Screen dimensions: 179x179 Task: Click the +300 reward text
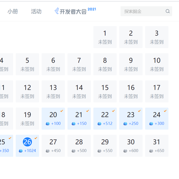click(160, 123)
